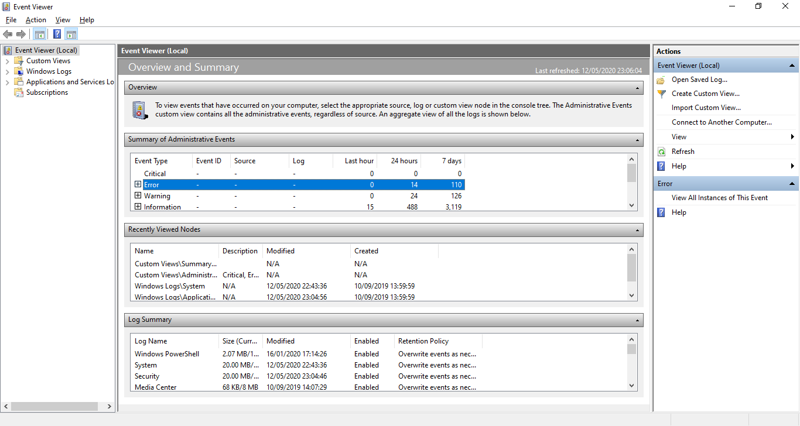Screen dimensions: 800x426
Task: Click the Create Custom View funnel icon
Action: click(661, 94)
